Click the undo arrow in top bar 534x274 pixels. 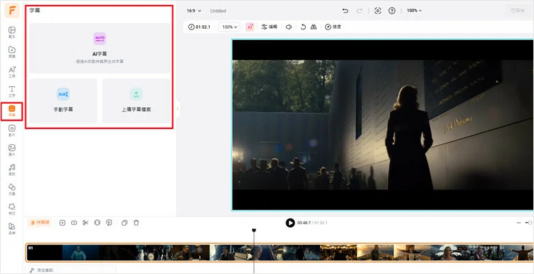coord(345,11)
